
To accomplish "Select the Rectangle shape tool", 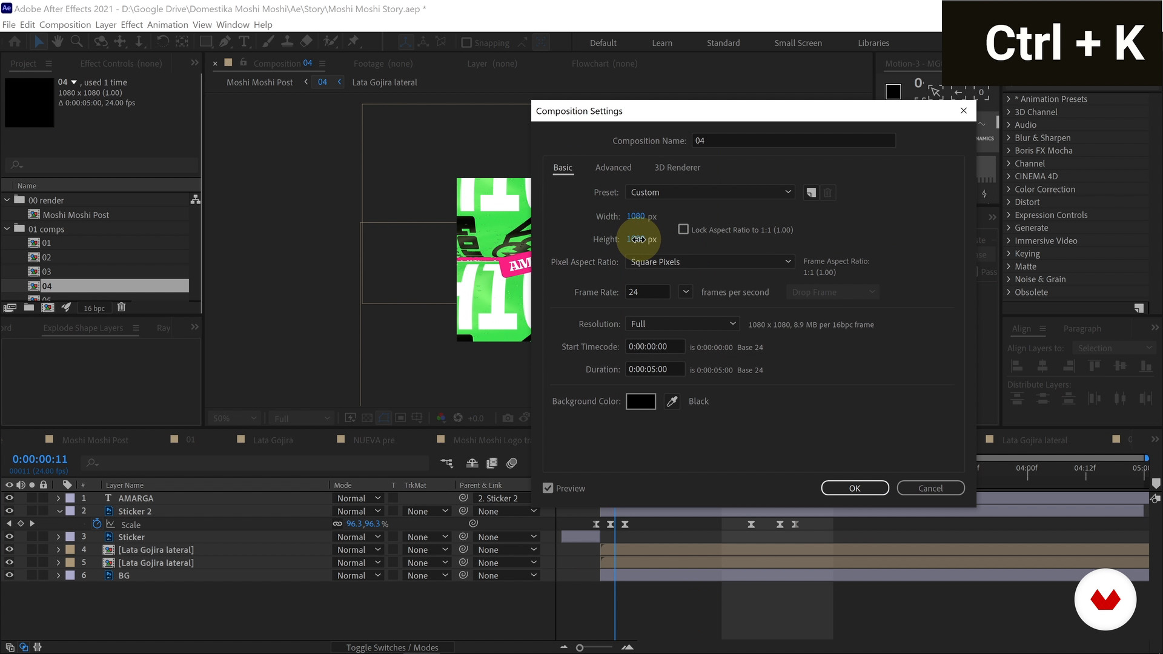I will (206, 42).
